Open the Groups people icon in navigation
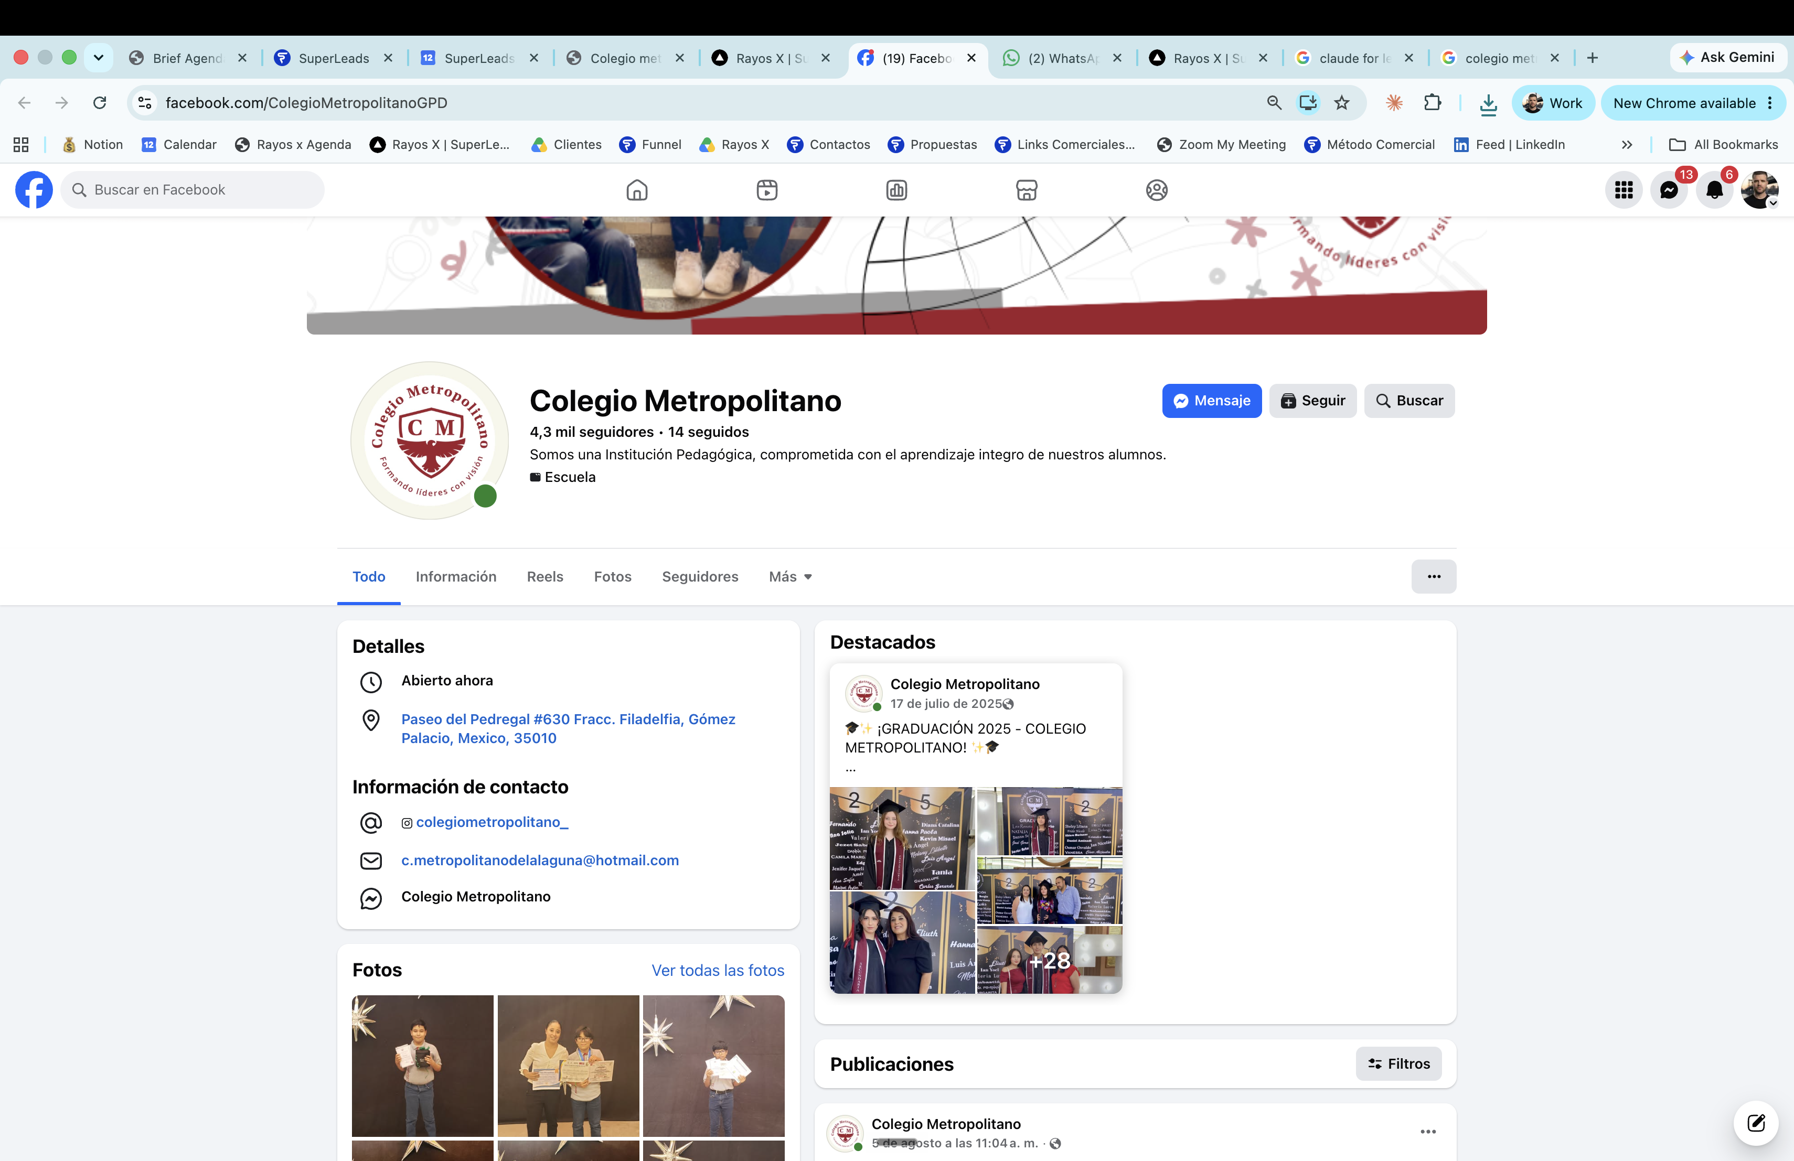The height and width of the screenshot is (1161, 1794). click(x=1156, y=190)
